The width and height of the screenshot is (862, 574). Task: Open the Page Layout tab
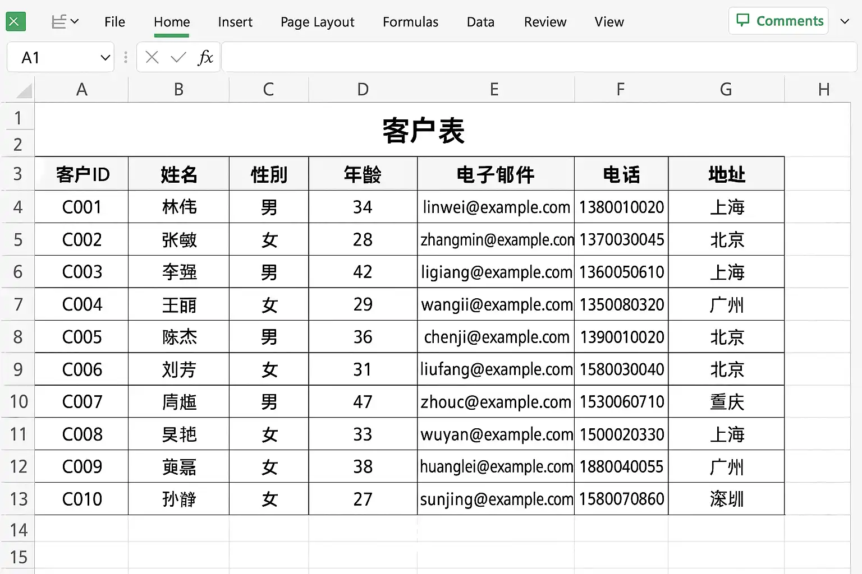[317, 22]
